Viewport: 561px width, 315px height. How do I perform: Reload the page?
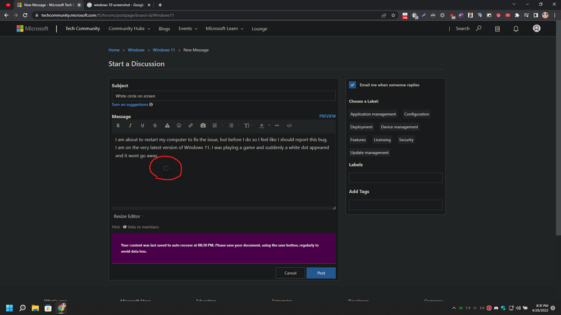[x=25, y=15]
